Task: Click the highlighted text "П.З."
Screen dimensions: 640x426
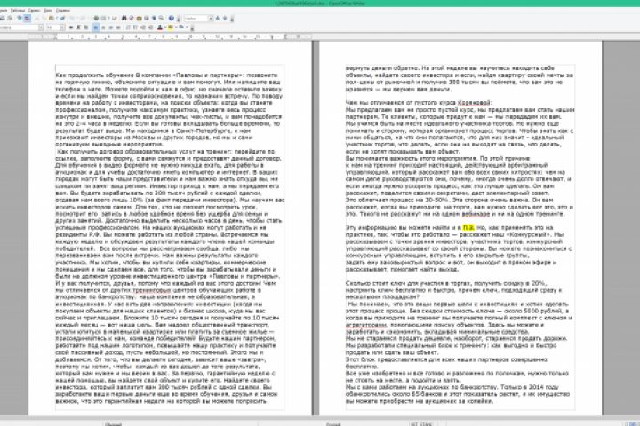Action: [468, 227]
